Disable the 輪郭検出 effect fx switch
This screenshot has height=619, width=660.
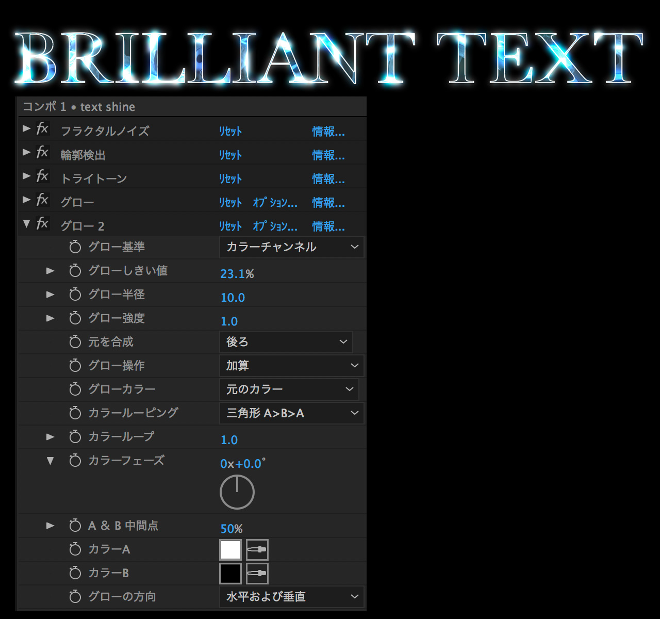[x=42, y=152]
